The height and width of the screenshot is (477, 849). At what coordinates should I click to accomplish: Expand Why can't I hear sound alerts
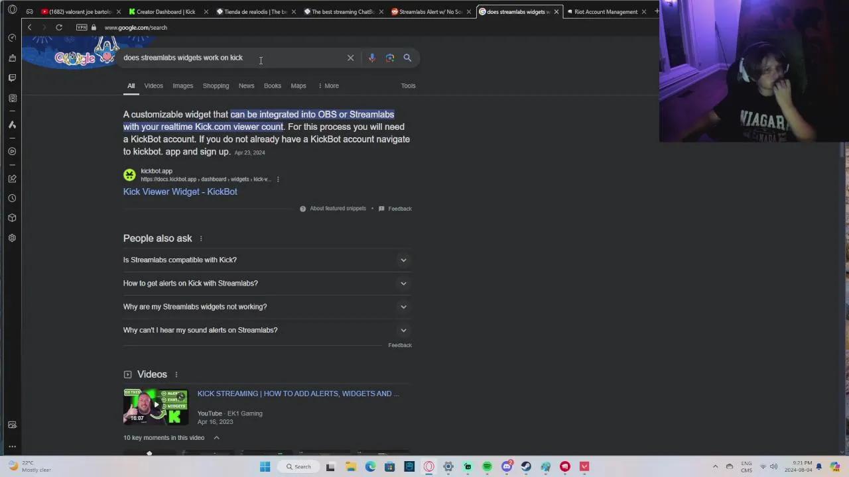pyautogui.click(x=267, y=330)
